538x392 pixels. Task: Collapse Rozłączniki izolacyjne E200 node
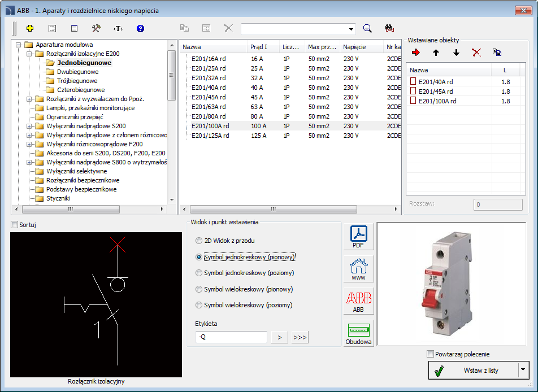pos(29,54)
